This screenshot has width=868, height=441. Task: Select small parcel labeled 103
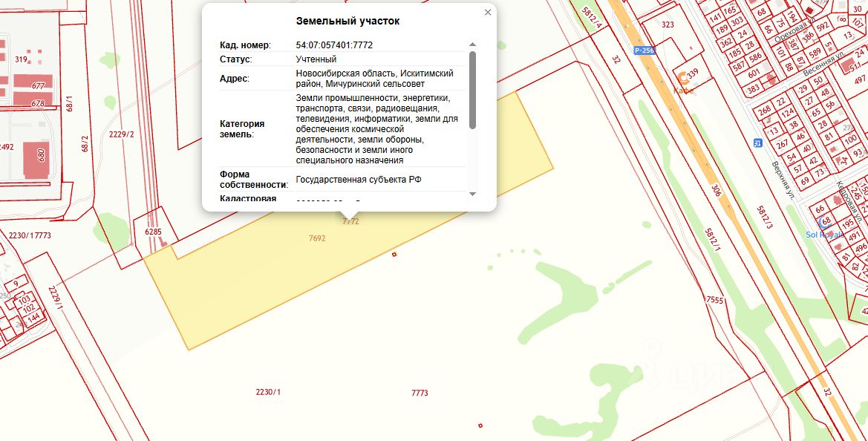pos(24,301)
